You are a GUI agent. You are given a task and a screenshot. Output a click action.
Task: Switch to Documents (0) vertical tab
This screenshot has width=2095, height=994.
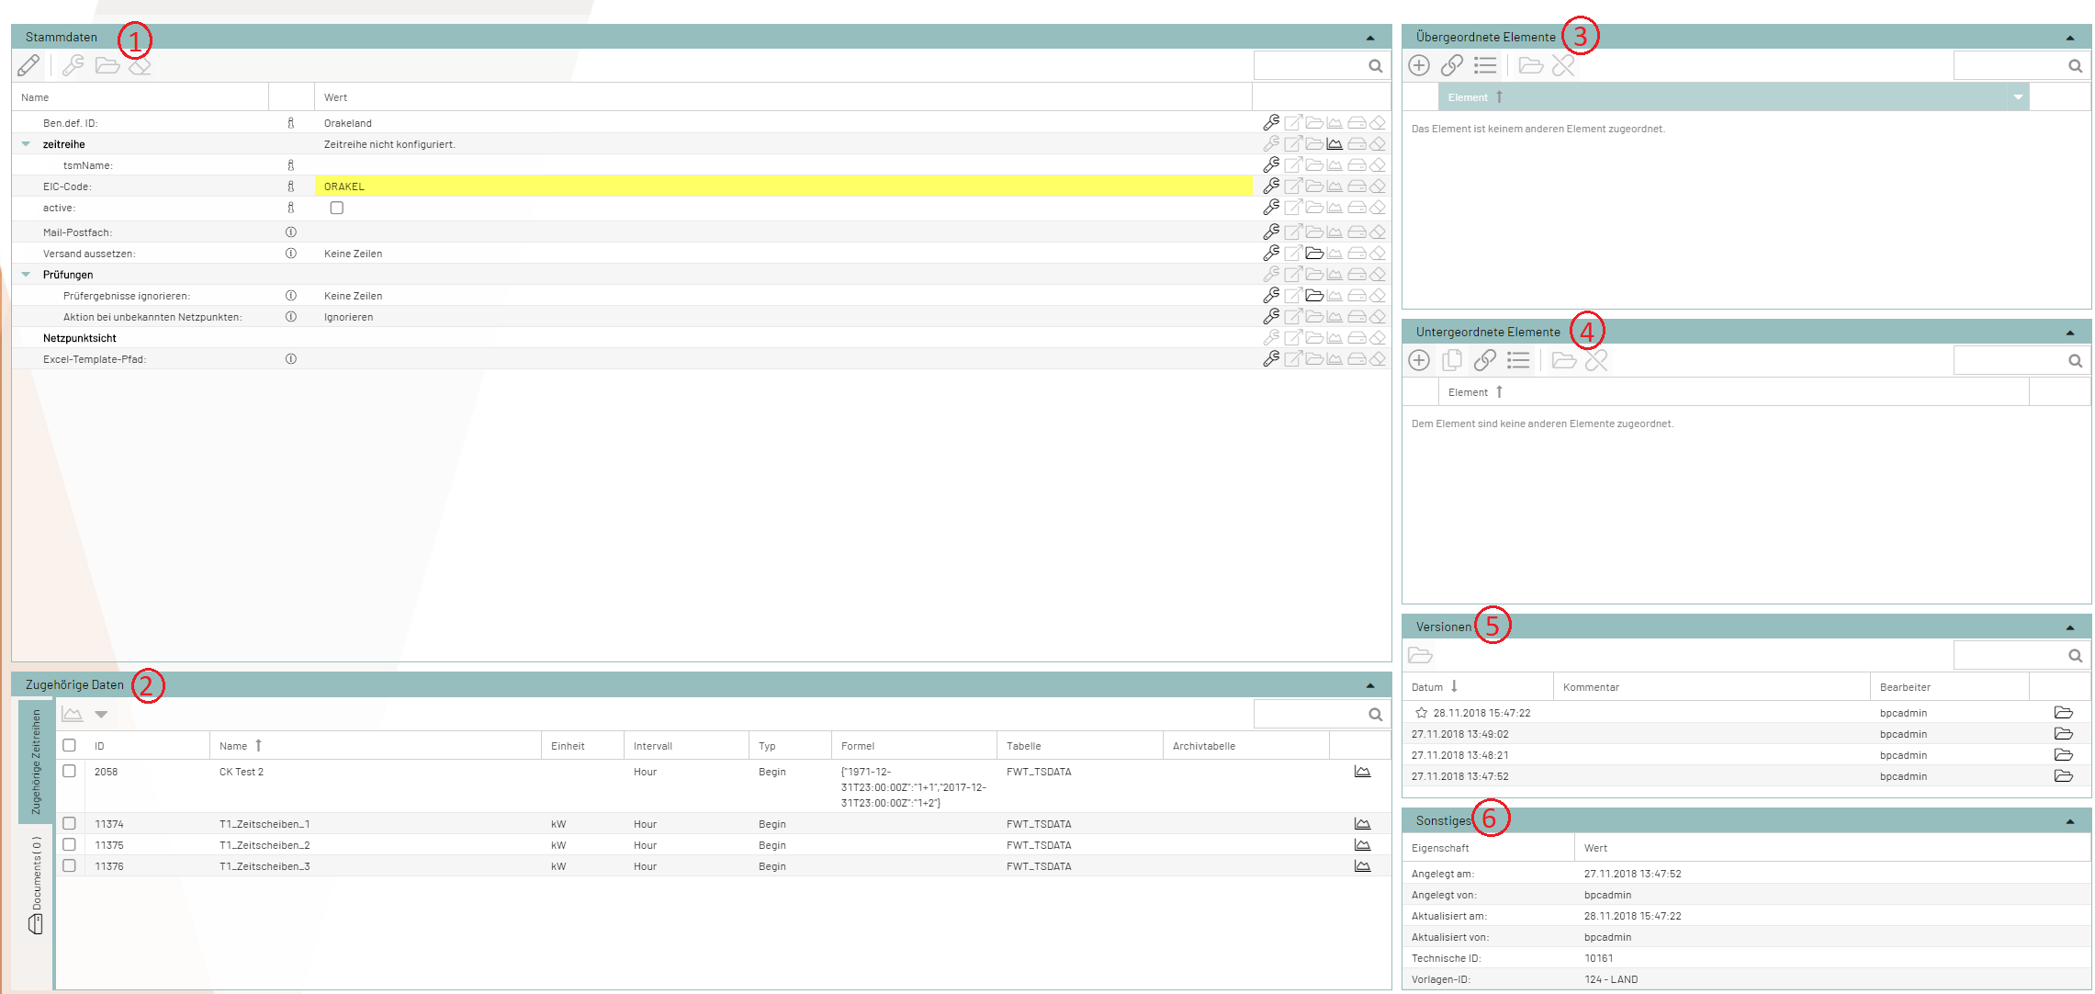pos(37,885)
